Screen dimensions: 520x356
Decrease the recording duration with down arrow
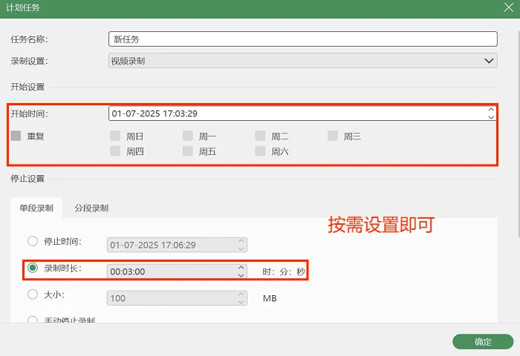241,275
